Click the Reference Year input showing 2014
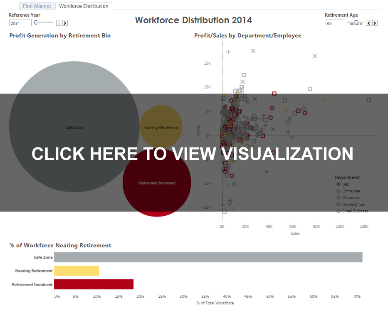Image resolution: width=388 pixels, height=309 pixels. (20, 23)
